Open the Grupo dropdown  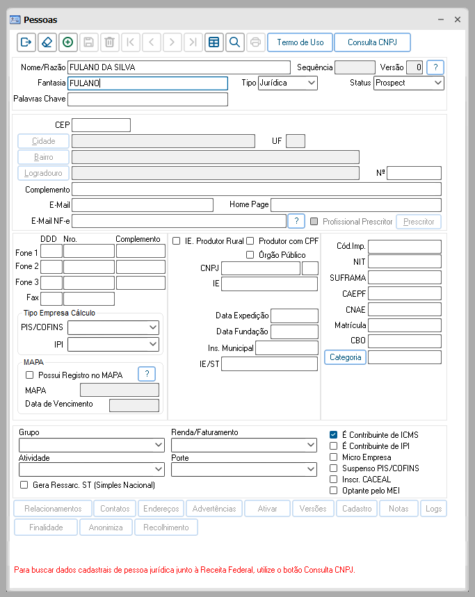[91, 445]
